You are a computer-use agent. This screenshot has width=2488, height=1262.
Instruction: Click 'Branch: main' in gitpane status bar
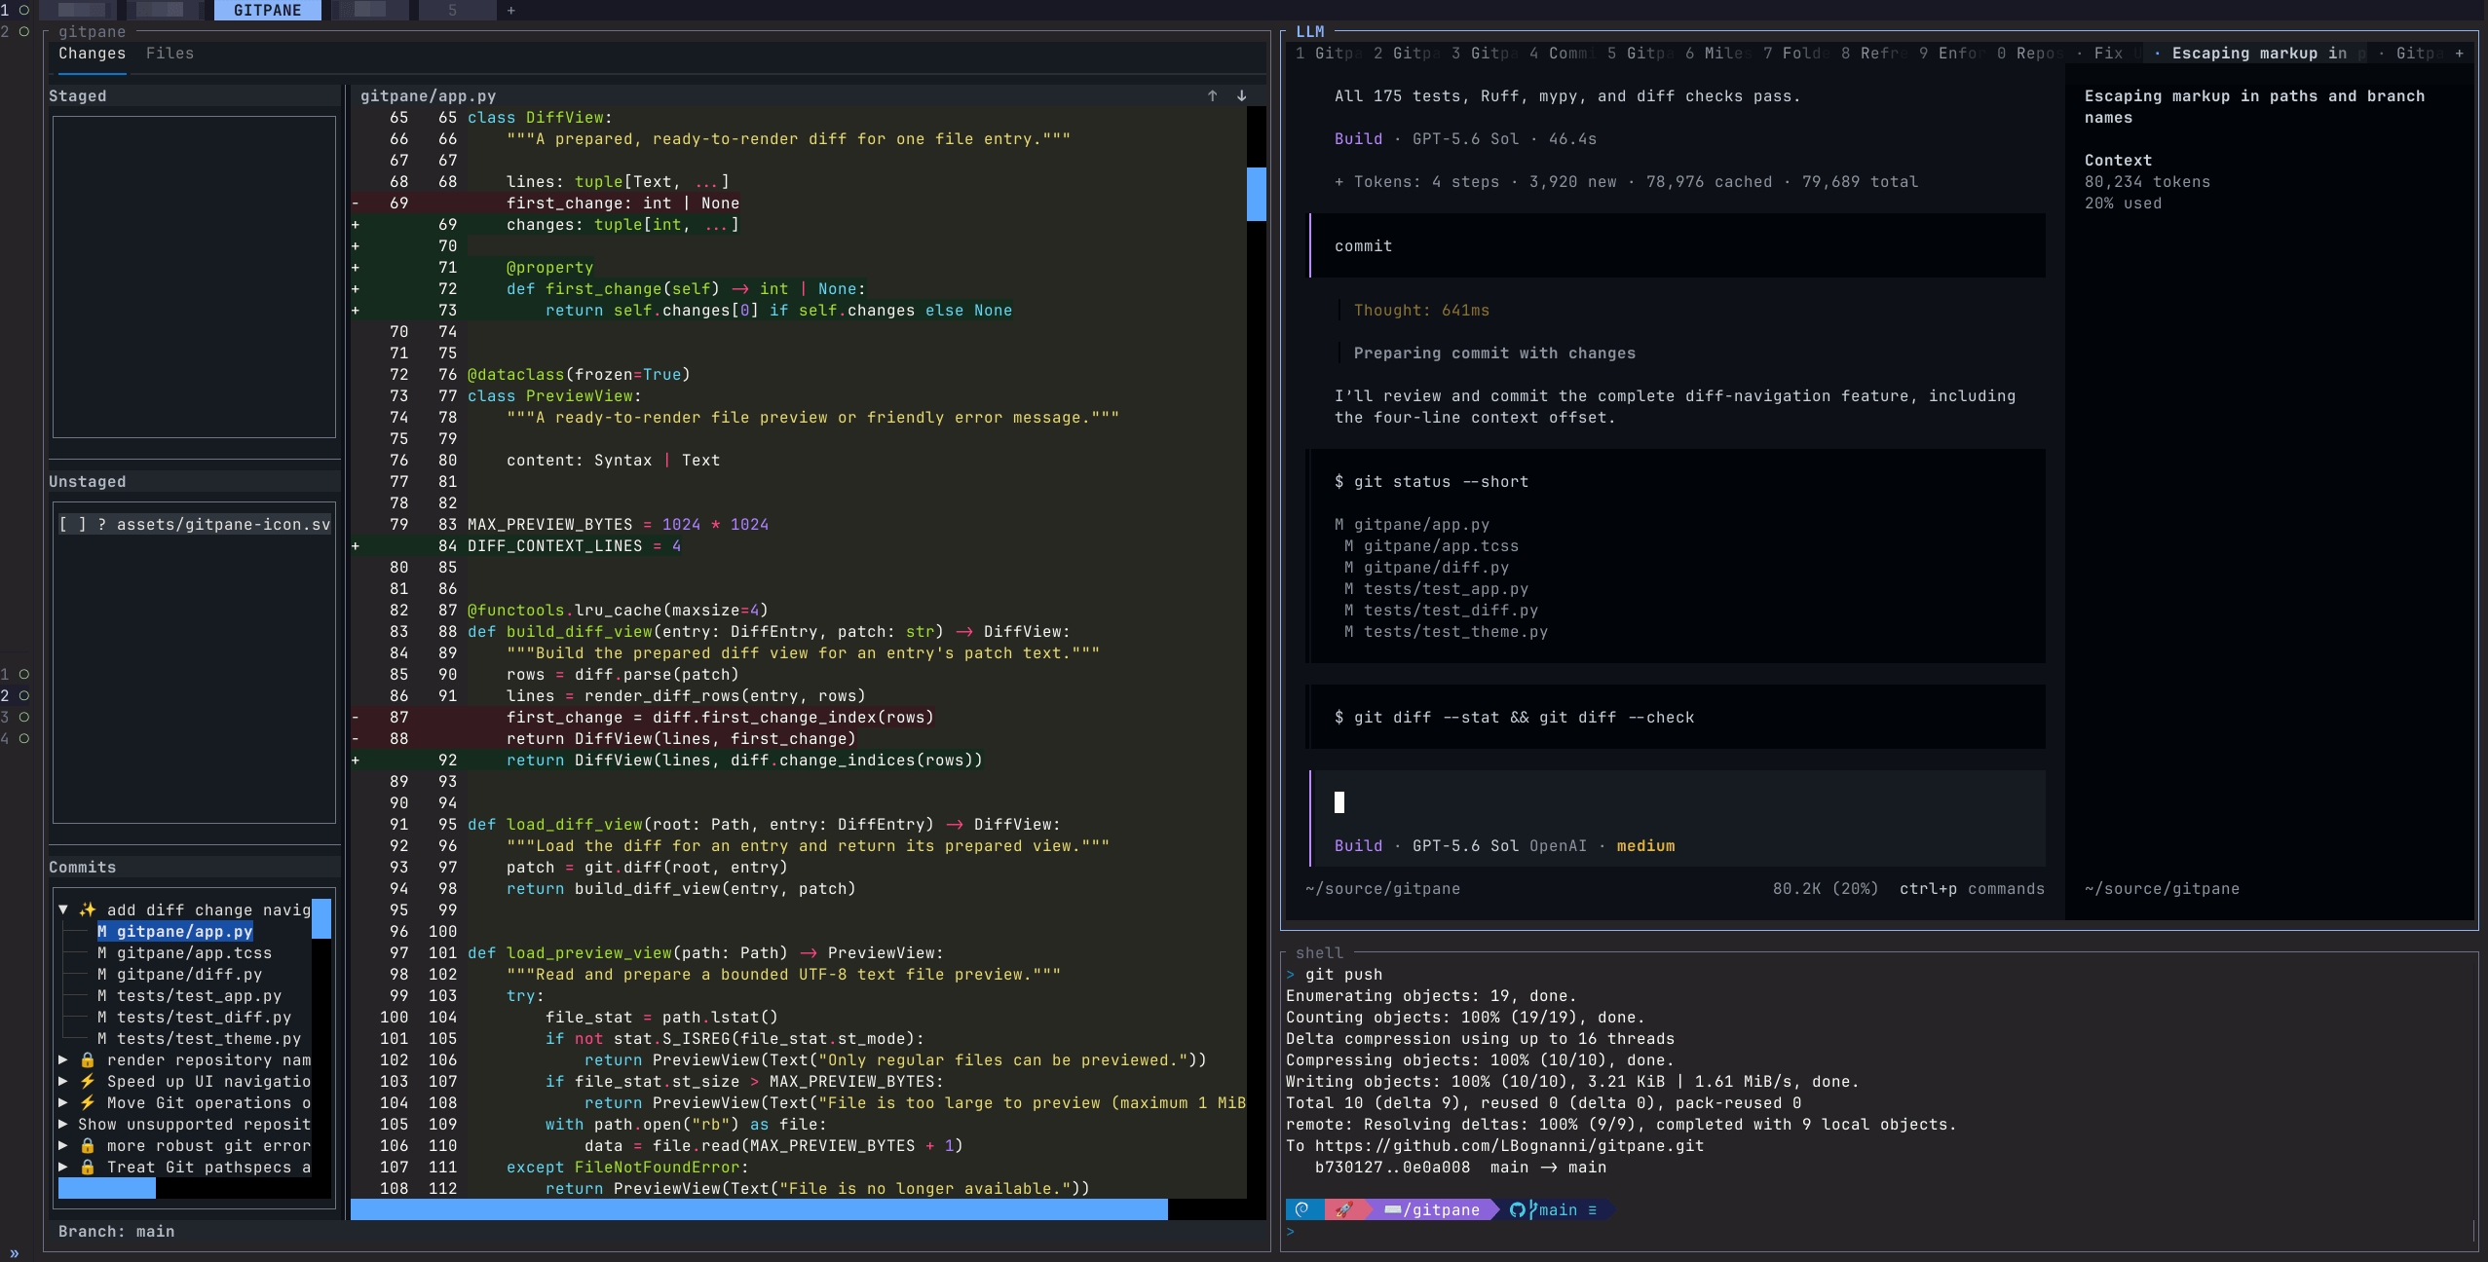click(117, 1231)
